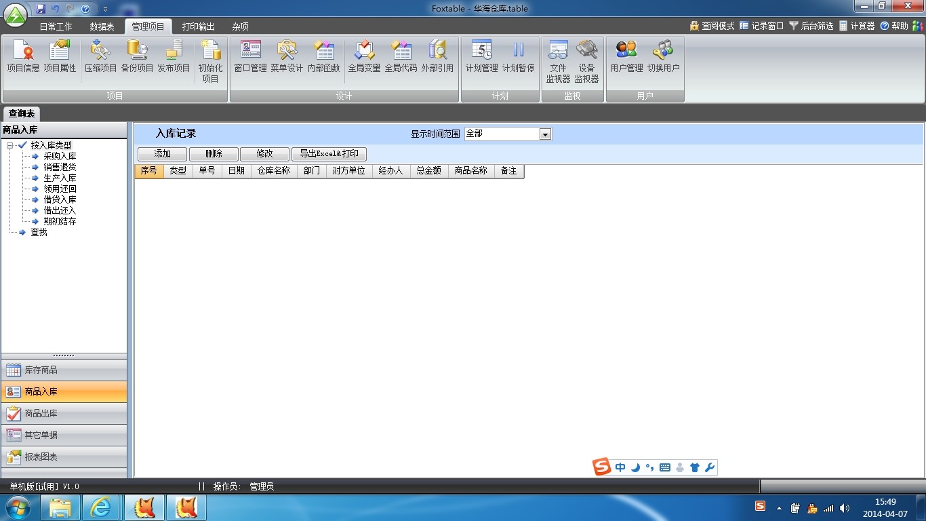Image resolution: width=926 pixels, height=521 pixels.
Task: Open file explorer from taskbar
Action: [60, 507]
